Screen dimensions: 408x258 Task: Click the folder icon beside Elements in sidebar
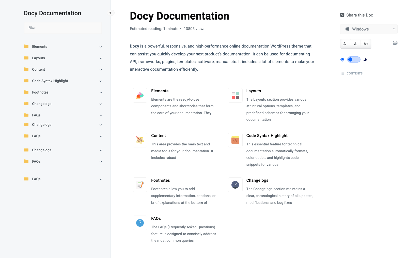(26, 46)
